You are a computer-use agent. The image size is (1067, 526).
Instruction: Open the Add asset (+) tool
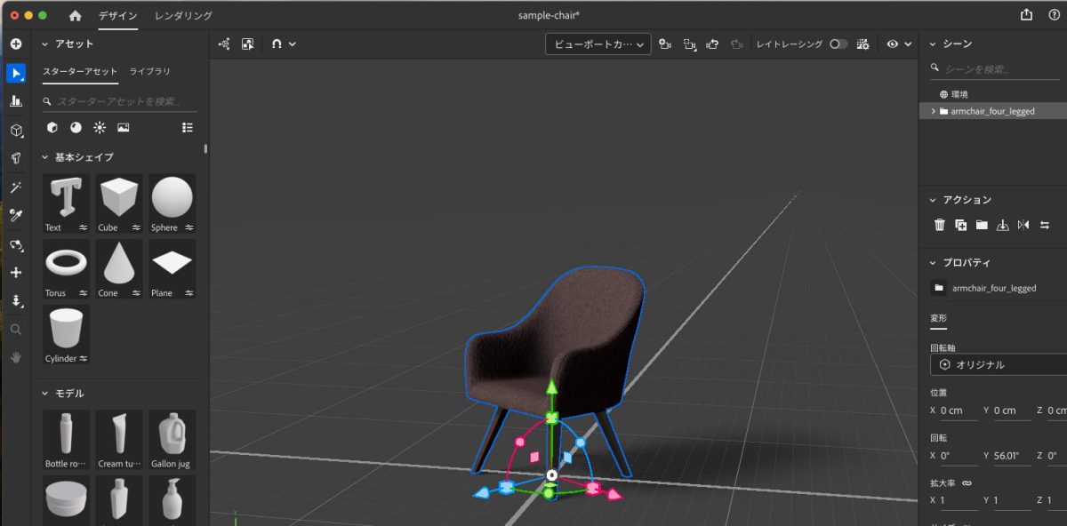point(16,43)
